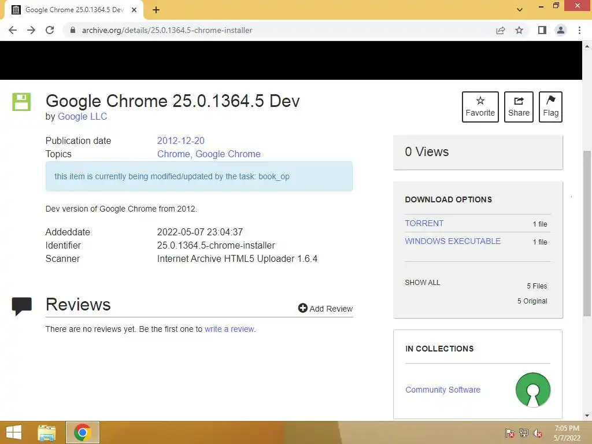Image resolution: width=592 pixels, height=444 pixels.
Task: Open the Google Chrome topic link
Action: click(228, 154)
